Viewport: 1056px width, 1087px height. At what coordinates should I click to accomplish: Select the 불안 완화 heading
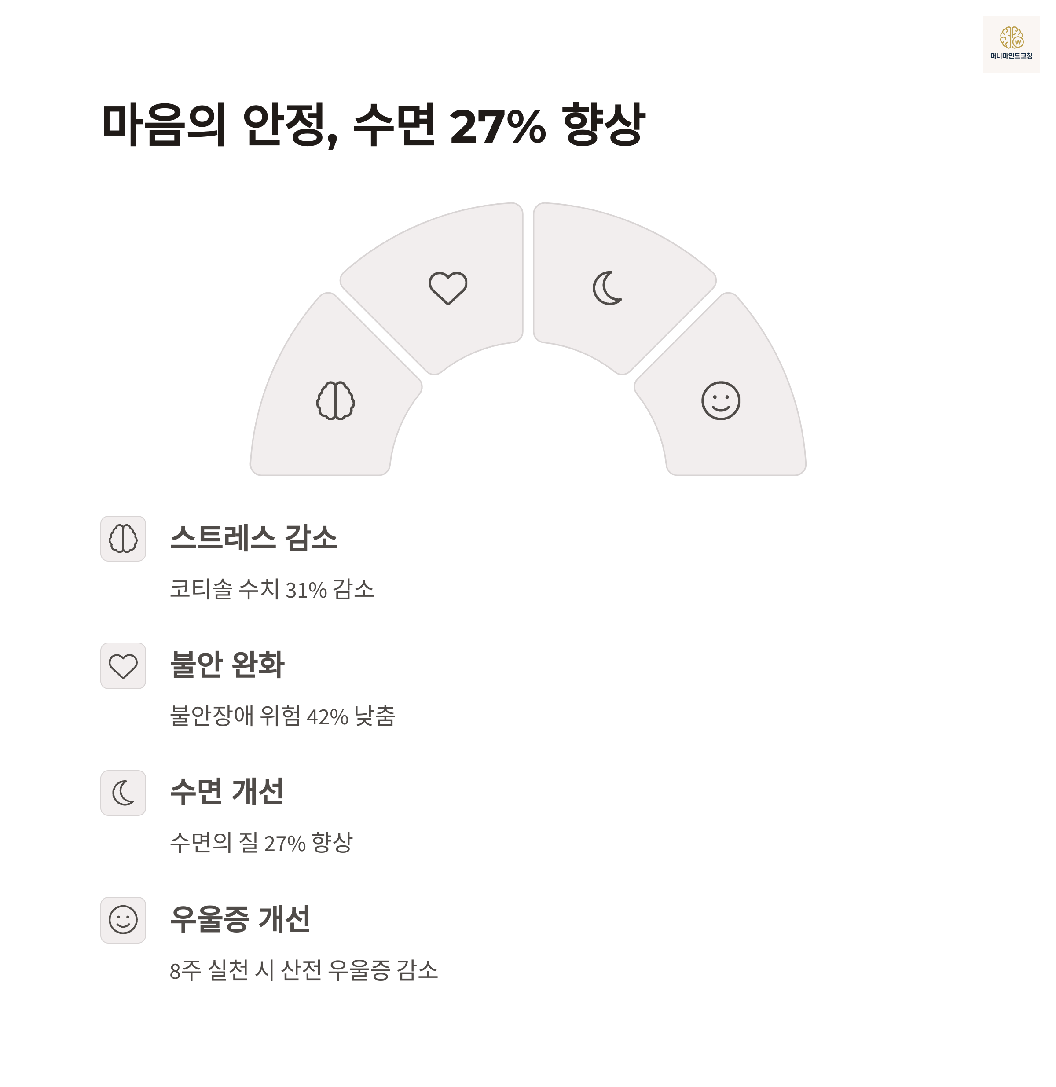[x=227, y=665]
